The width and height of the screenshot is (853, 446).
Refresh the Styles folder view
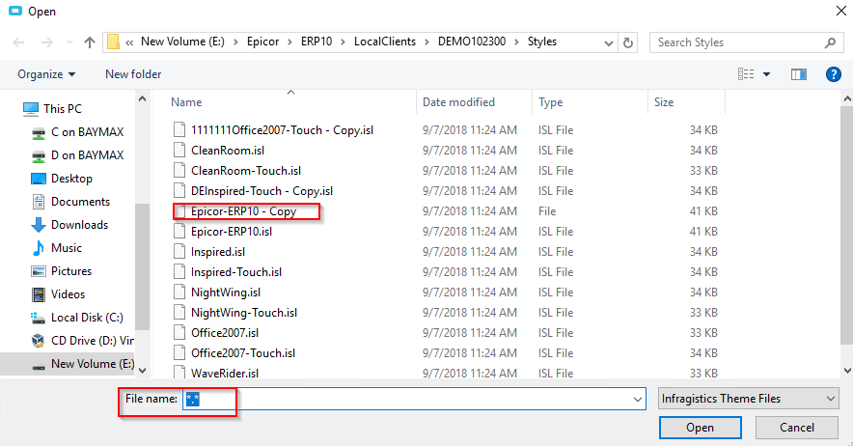(x=628, y=42)
